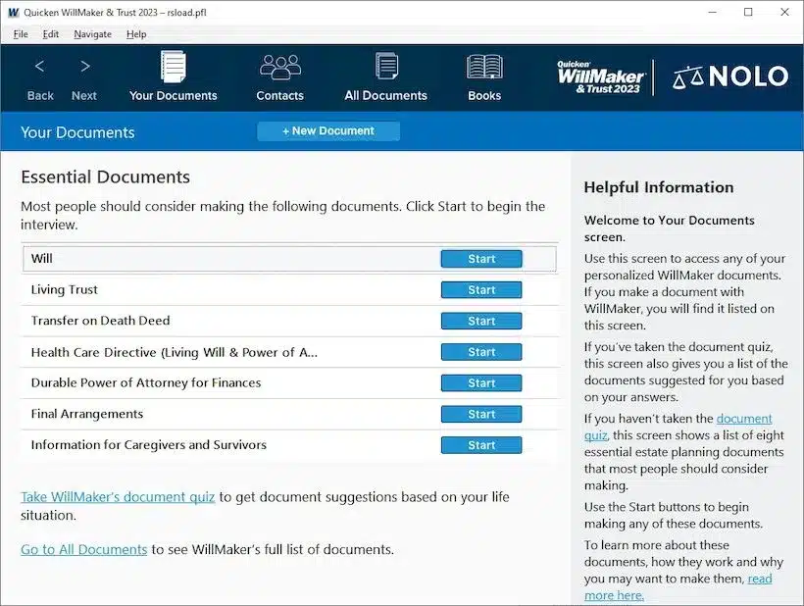Open the All Documents icon

pyautogui.click(x=386, y=66)
